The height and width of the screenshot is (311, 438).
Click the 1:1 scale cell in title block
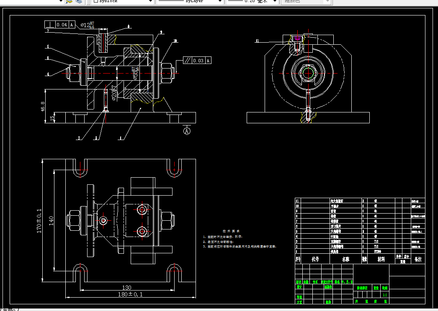pos(385,295)
